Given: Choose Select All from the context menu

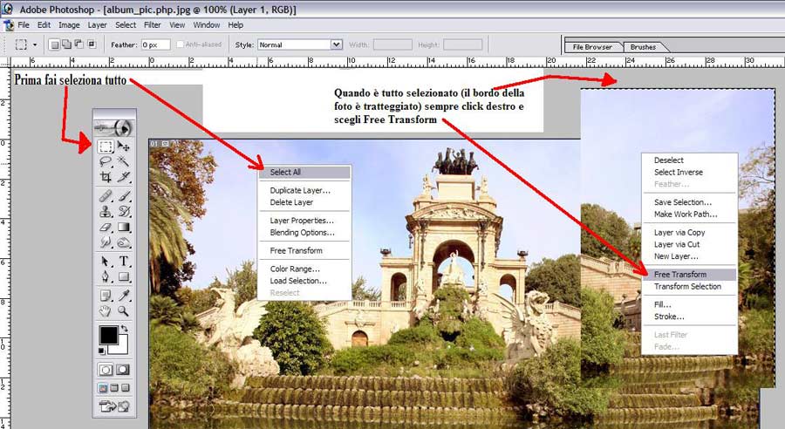Looking at the screenshot, I should click(285, 173).
